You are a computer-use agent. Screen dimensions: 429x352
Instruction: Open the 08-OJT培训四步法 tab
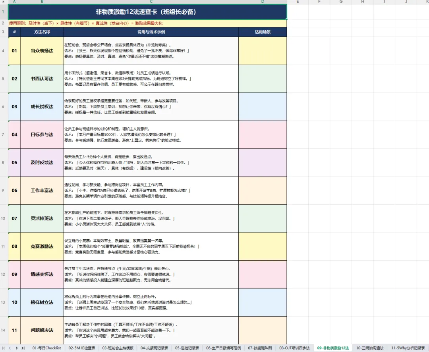click(295, 348)
